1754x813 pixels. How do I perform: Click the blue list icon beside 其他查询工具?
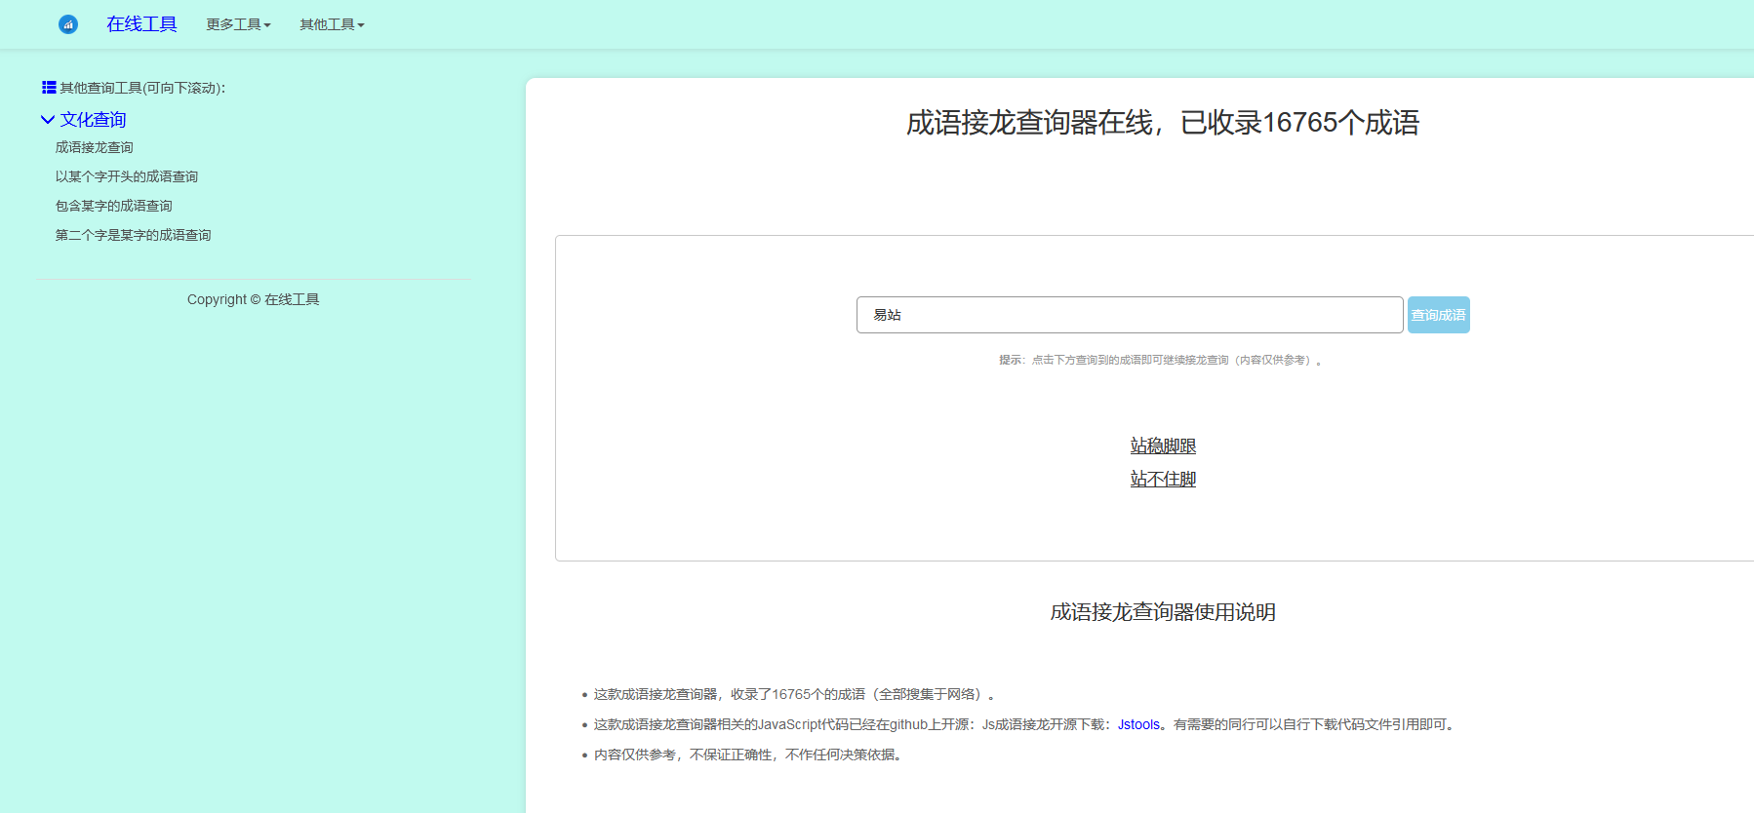point(49,88)
